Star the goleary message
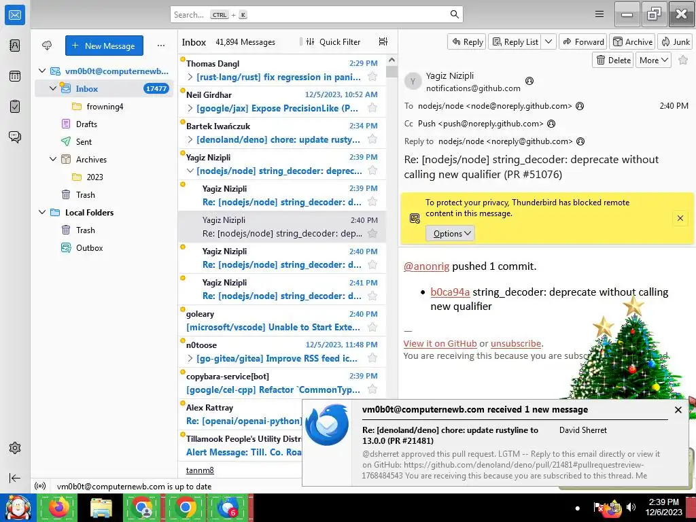Image resolution: width=696 pixels, height=522 pixels. click(x=372, y=327)
